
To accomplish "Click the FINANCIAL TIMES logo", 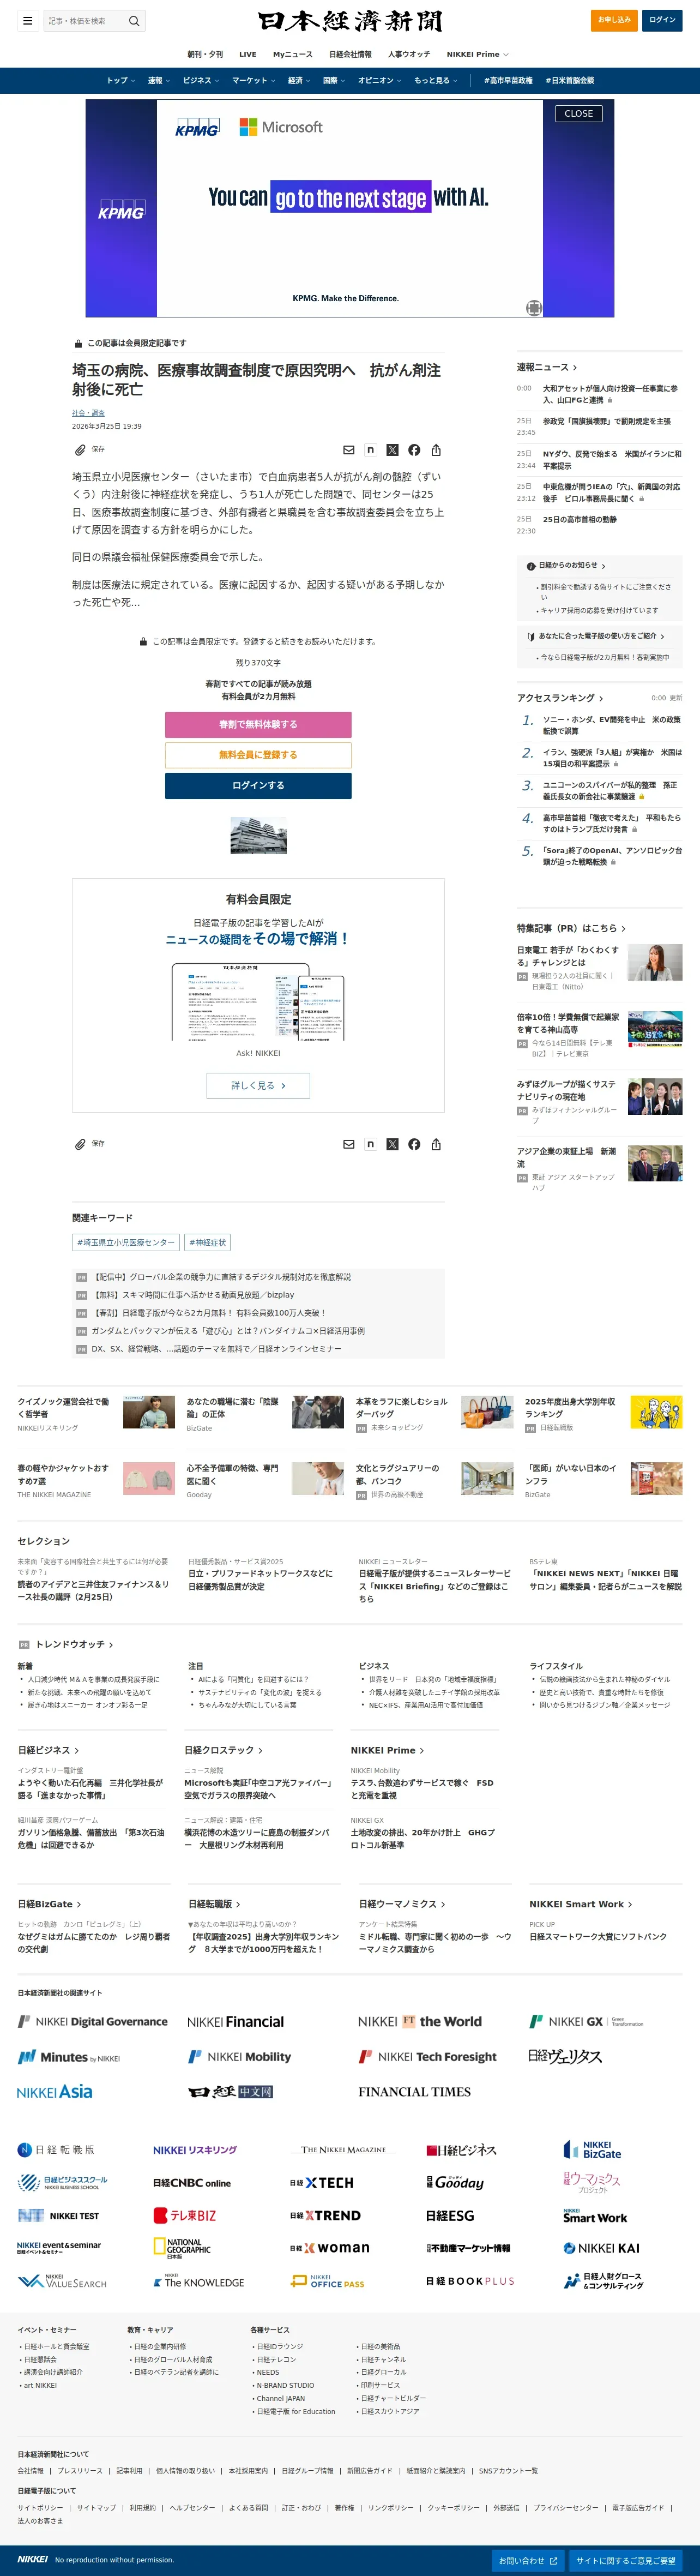I will [414, 2091].
